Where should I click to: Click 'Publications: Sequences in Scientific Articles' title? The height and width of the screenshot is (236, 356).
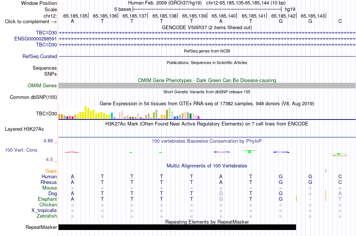[207, 63]
